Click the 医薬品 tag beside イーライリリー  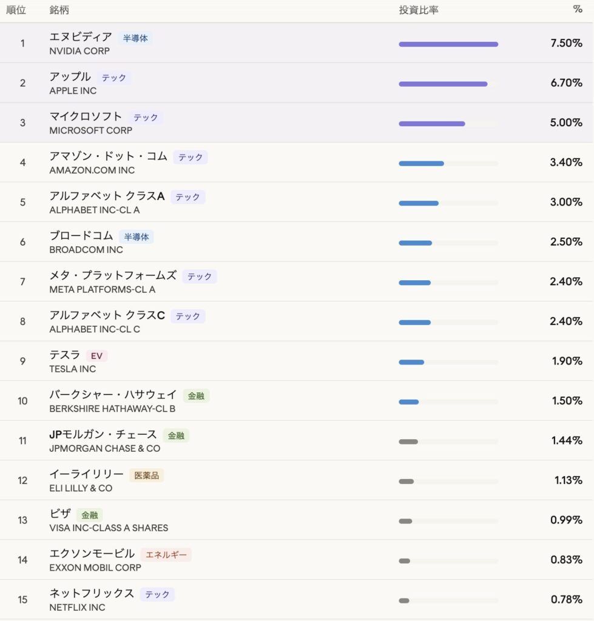pyautogui.click(x=146, y=475)
